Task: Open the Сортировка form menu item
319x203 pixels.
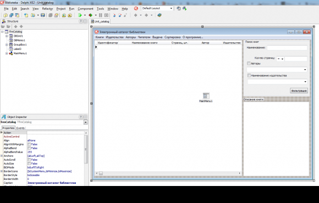Action: (x=173, y=37)
